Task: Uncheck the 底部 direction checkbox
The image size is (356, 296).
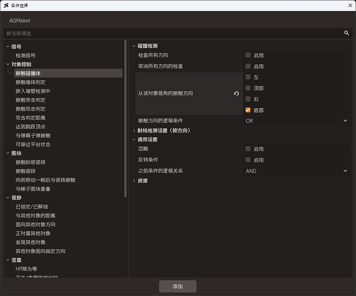Action: tap(248, 110)
